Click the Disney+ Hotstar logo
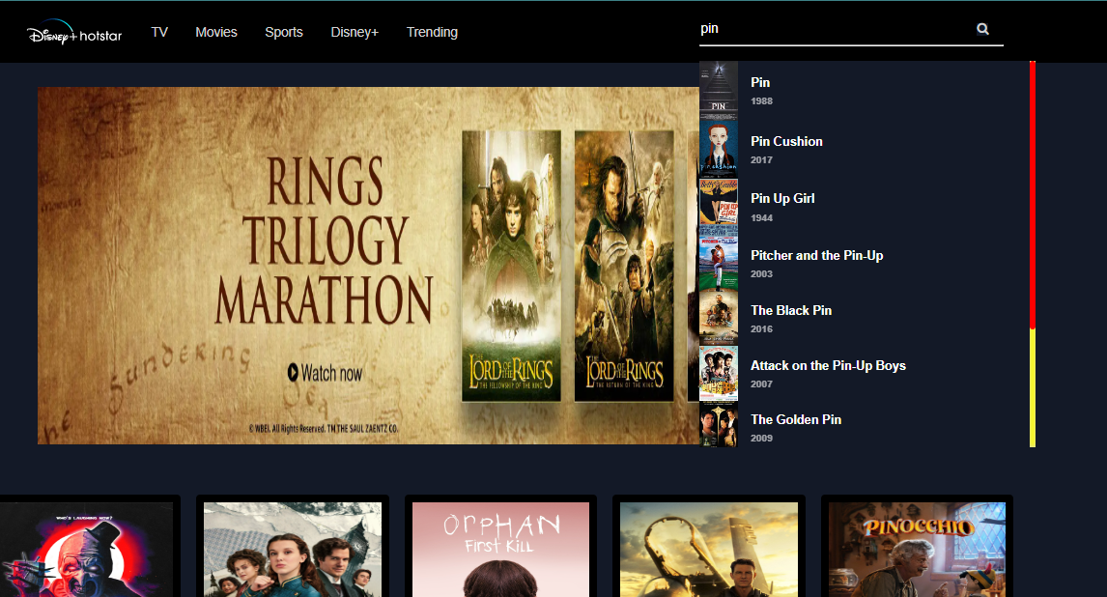The width and height of the screenshot is (1107, 597). (74, 33)
